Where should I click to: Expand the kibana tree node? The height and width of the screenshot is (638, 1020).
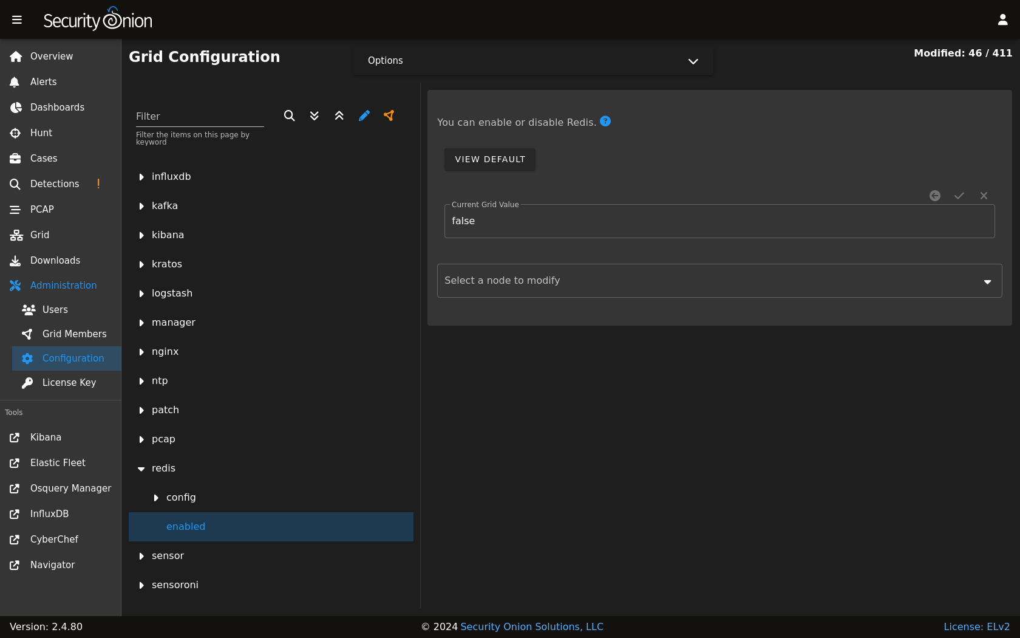(x=141, y=235)
